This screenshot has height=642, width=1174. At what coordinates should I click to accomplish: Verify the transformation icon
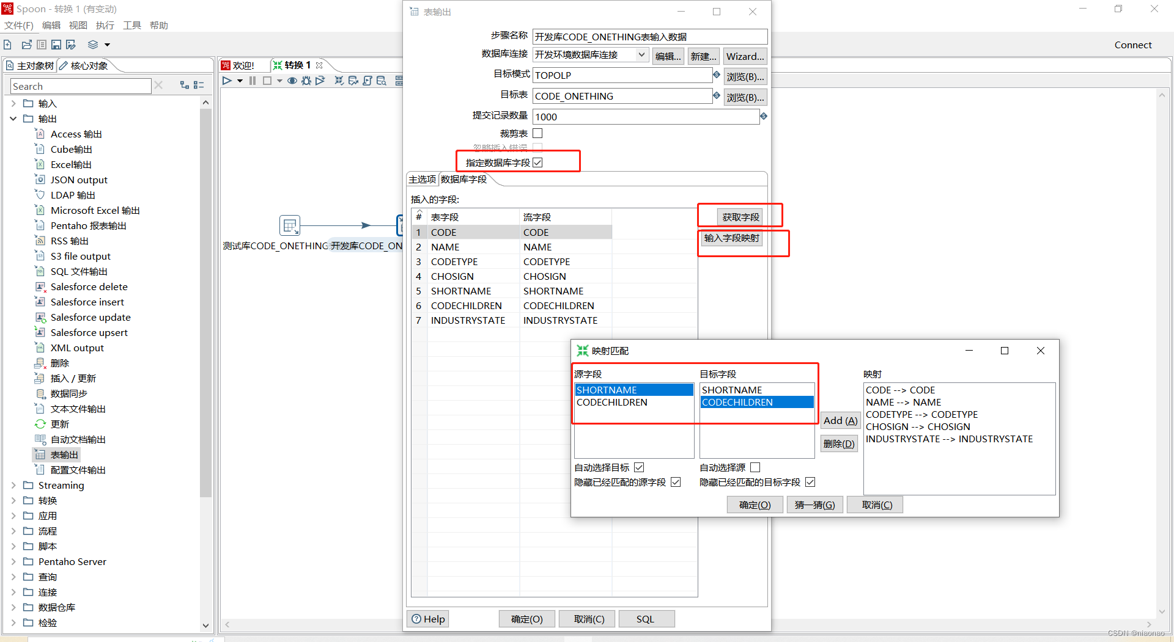(x=339, y=81)
